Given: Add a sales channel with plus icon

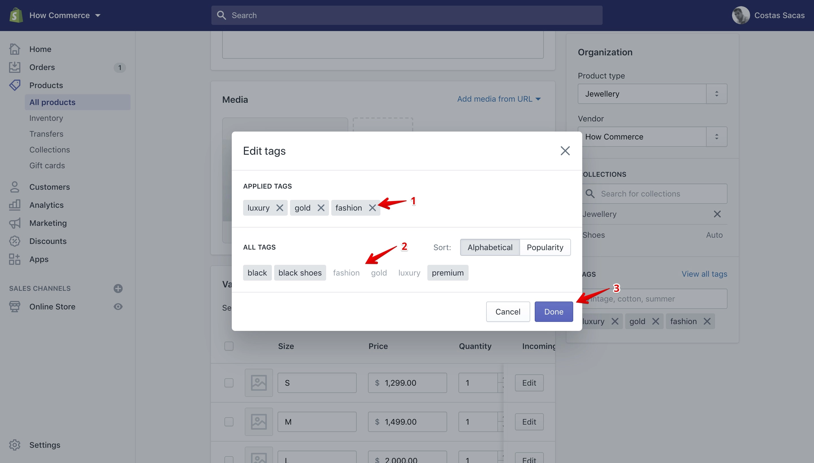Looking at the screenshot, I should coord(118,289).
